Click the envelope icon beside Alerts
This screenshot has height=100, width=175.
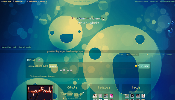(39, 1)
